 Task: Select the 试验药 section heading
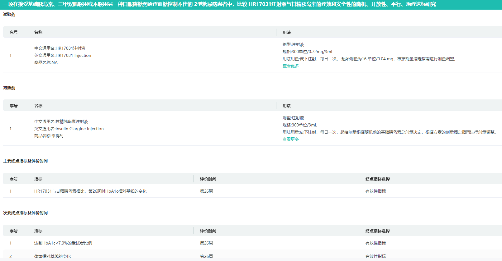click(x=9, y=15)
